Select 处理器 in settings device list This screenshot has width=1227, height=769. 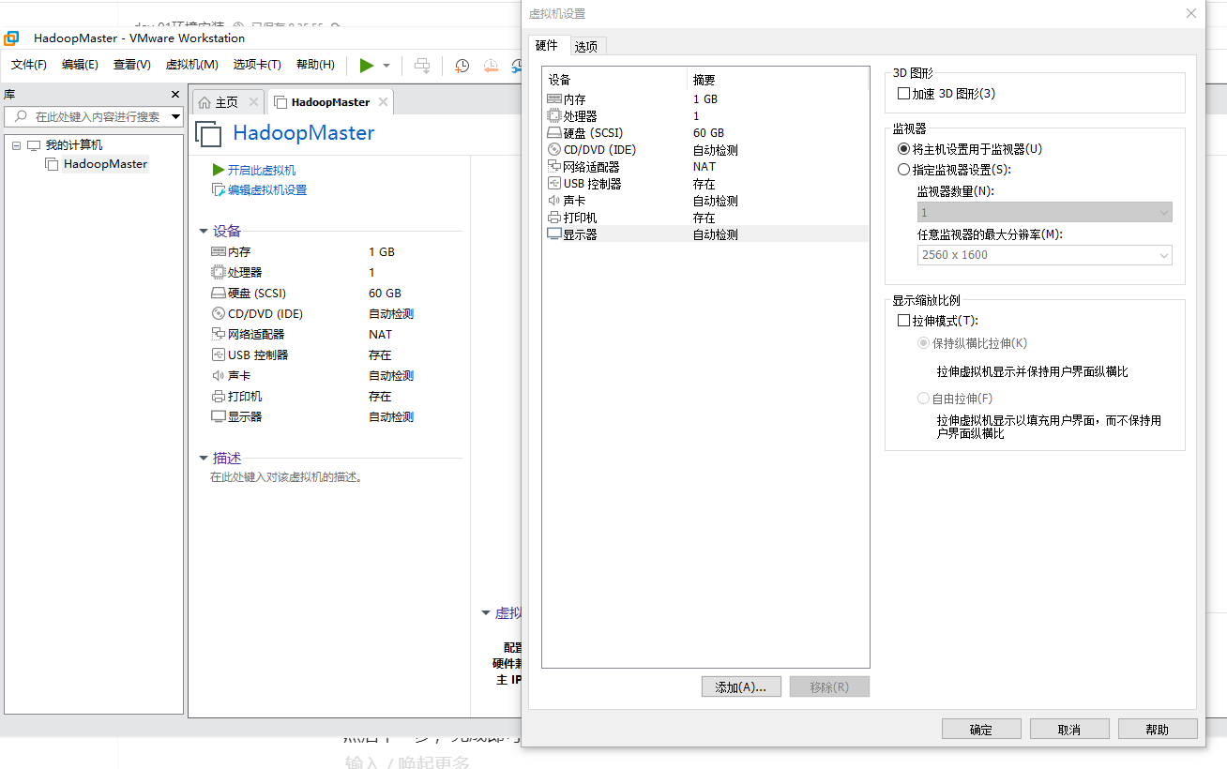click(x=706, y=116)
